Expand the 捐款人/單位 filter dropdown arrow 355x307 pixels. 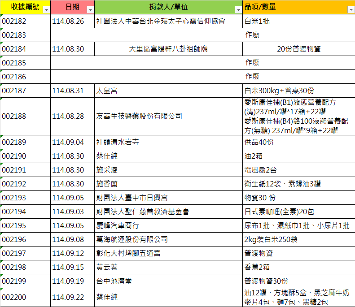238,9
